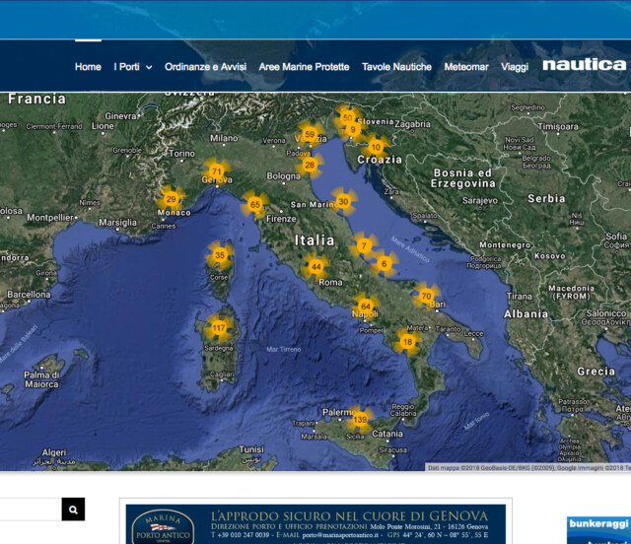Click the 64 cluster marker near Napoli
The image size is (631, 544).
coord(365,306)
